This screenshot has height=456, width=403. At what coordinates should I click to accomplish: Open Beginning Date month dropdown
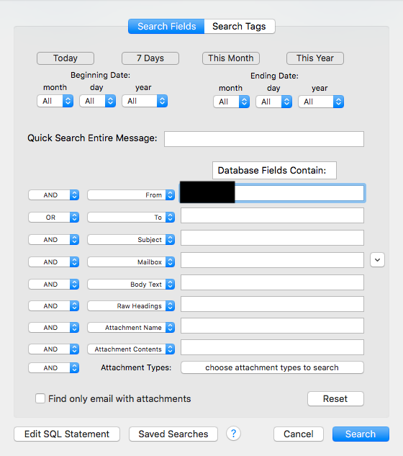click(x=55, y=101)
